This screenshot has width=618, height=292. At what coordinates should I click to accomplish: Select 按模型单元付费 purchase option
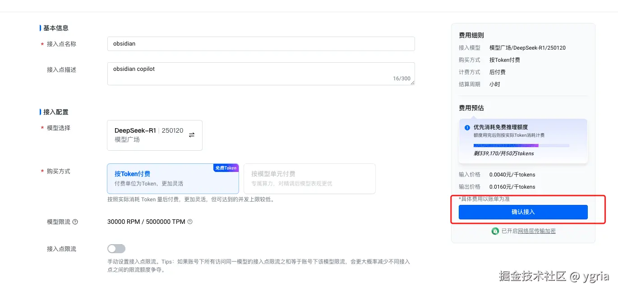point(309,179)
